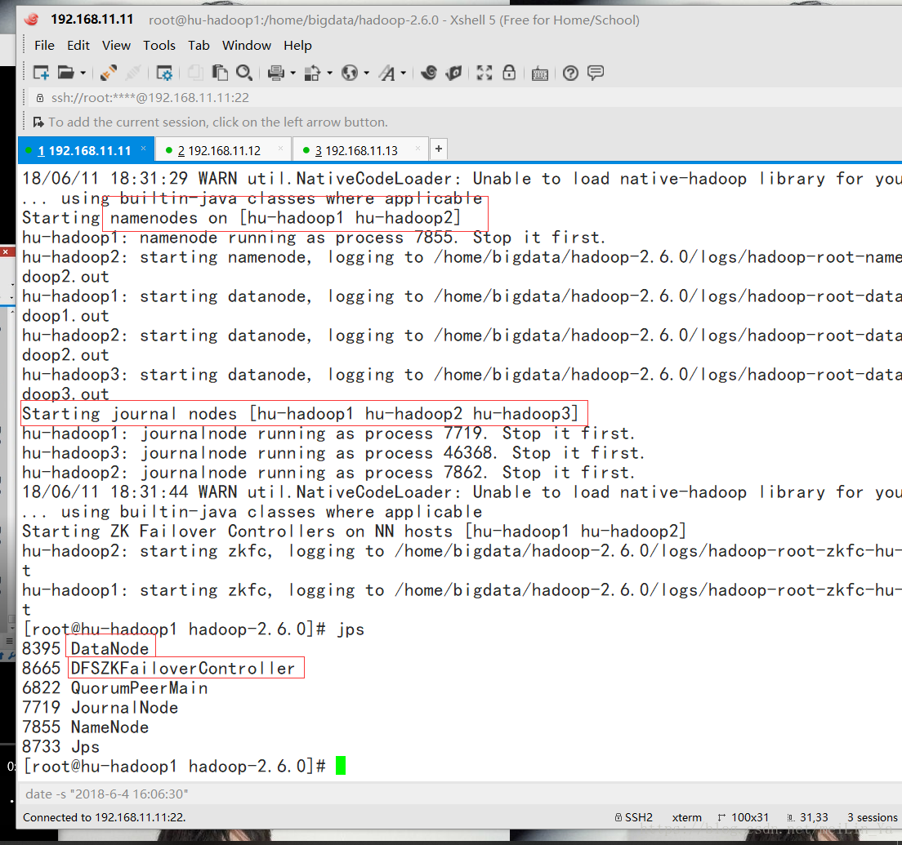This screenshot has width=902, height=845.
Task: Expand the Open session dropdown arrow
Action: tap(83, 73)
